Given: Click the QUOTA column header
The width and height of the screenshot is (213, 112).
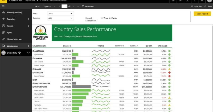Looking at the screenshot, I should pos(149,46).
